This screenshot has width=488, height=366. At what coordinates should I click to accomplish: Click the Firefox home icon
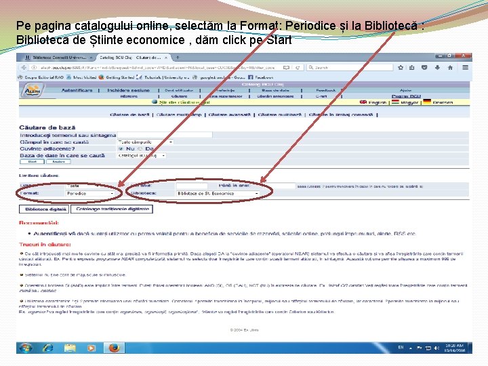[450, 68]
